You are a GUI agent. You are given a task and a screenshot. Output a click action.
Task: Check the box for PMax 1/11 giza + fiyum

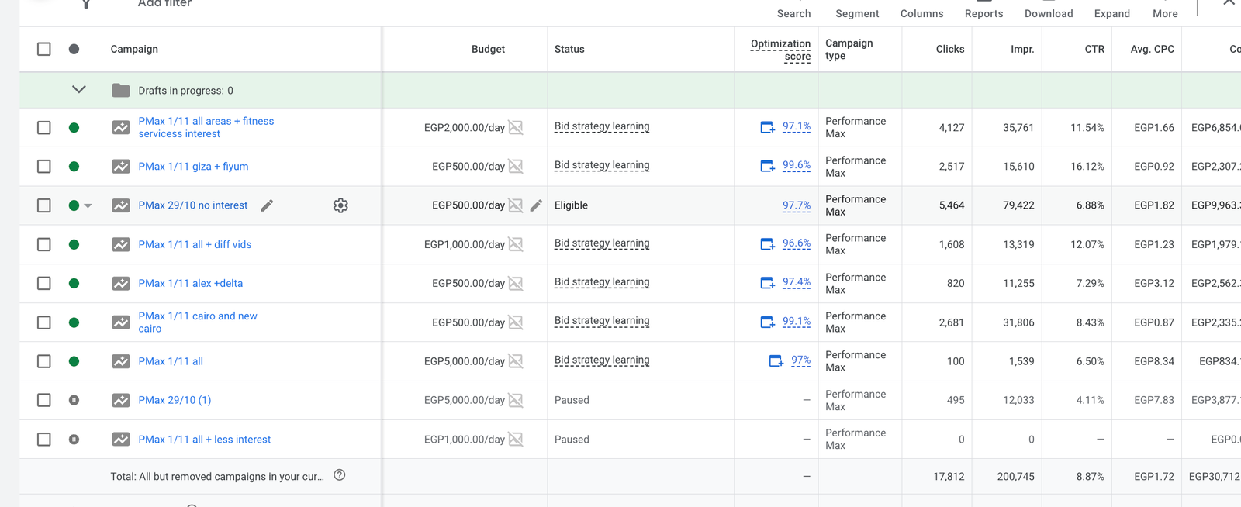[x=44, y=167]
